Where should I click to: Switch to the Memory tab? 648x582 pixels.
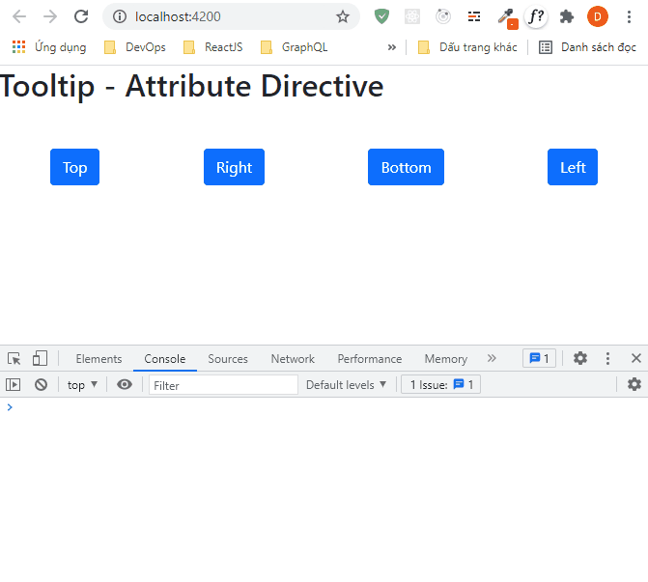(445, 358)
